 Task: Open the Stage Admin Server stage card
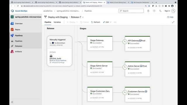[x=100, y=69]
